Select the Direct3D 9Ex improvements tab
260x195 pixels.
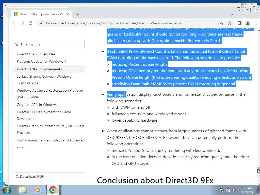[41, 14]
